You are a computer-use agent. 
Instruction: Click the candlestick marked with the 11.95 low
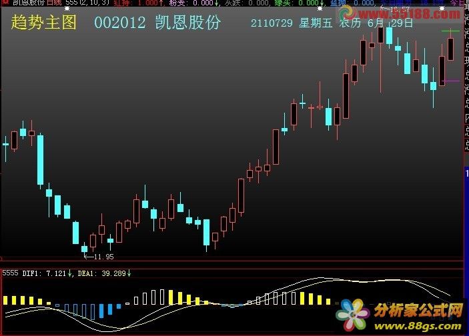84,248
